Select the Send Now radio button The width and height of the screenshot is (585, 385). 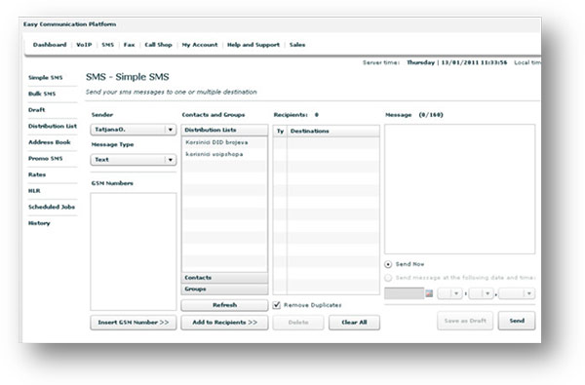tap(388, 264)
